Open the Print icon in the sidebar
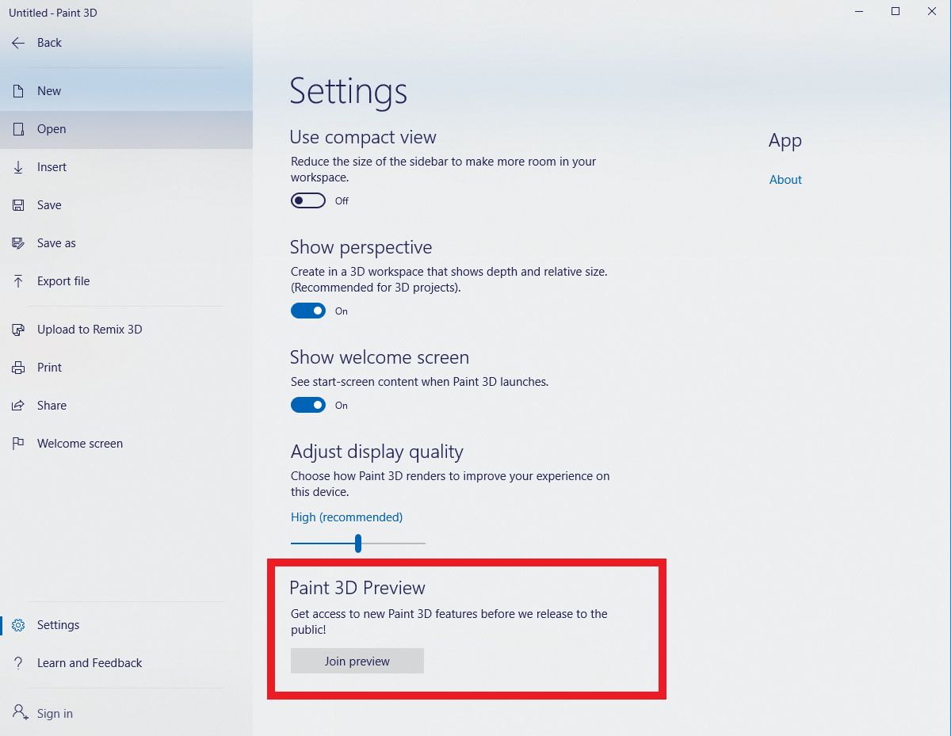 click(x=17, y=367)
